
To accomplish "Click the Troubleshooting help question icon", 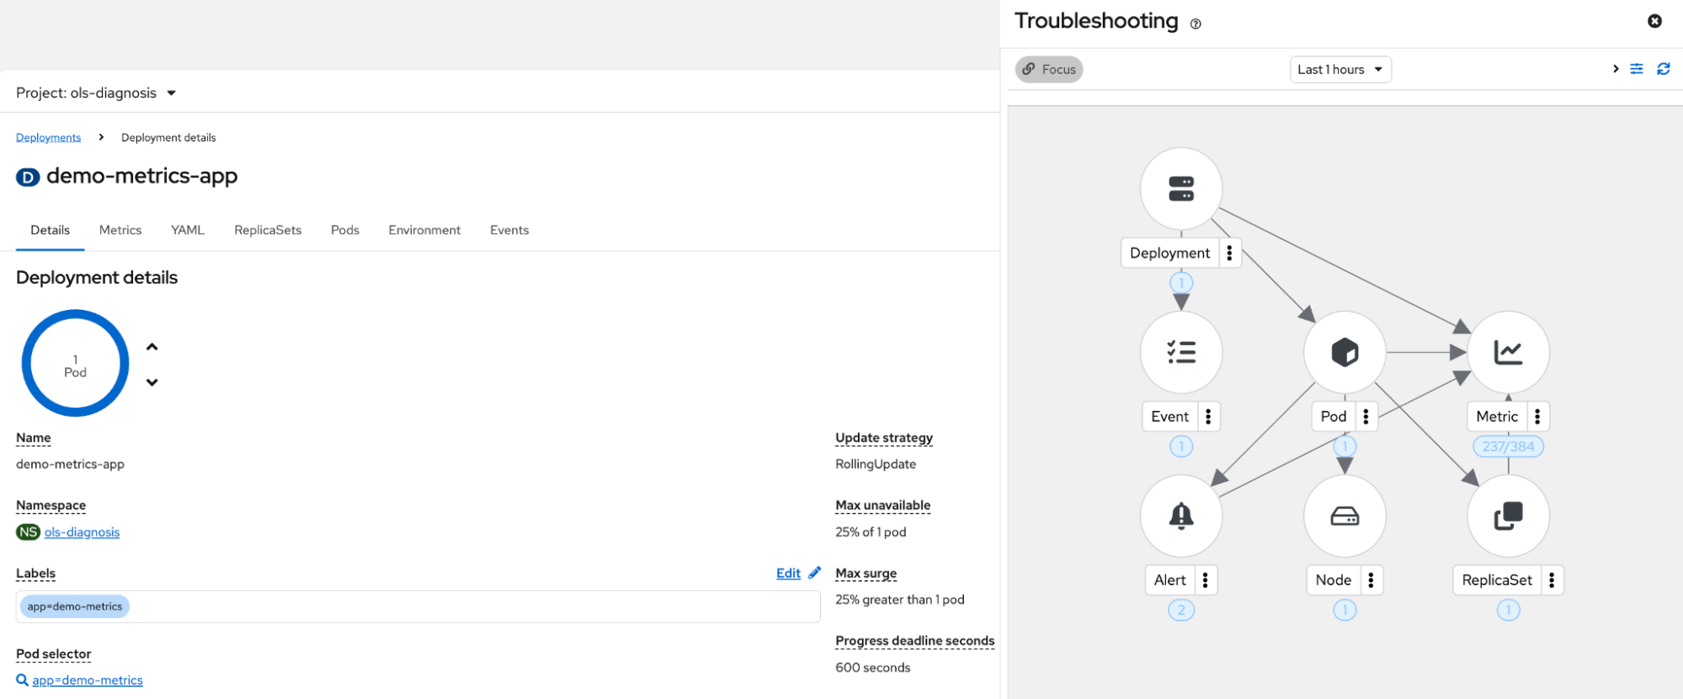I will point(1196,24).
